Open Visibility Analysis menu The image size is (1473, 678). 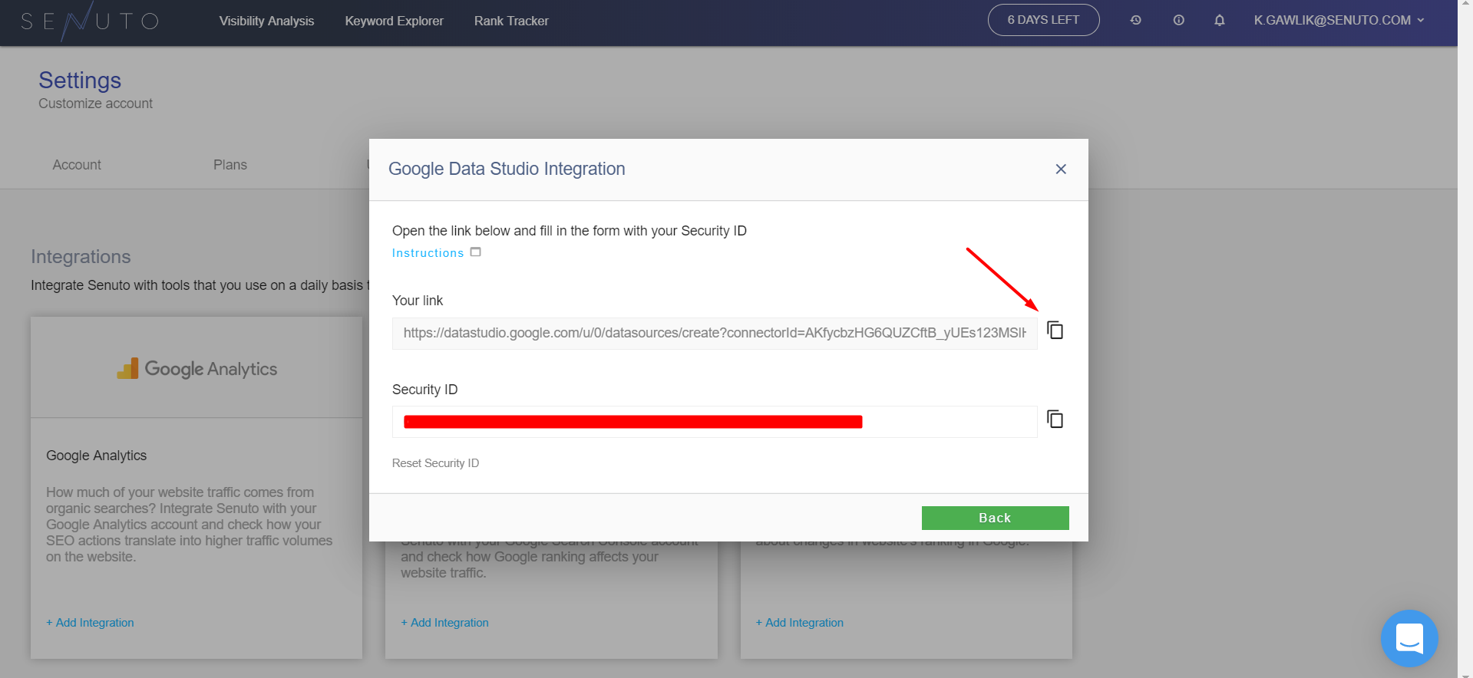pos(266,21)
